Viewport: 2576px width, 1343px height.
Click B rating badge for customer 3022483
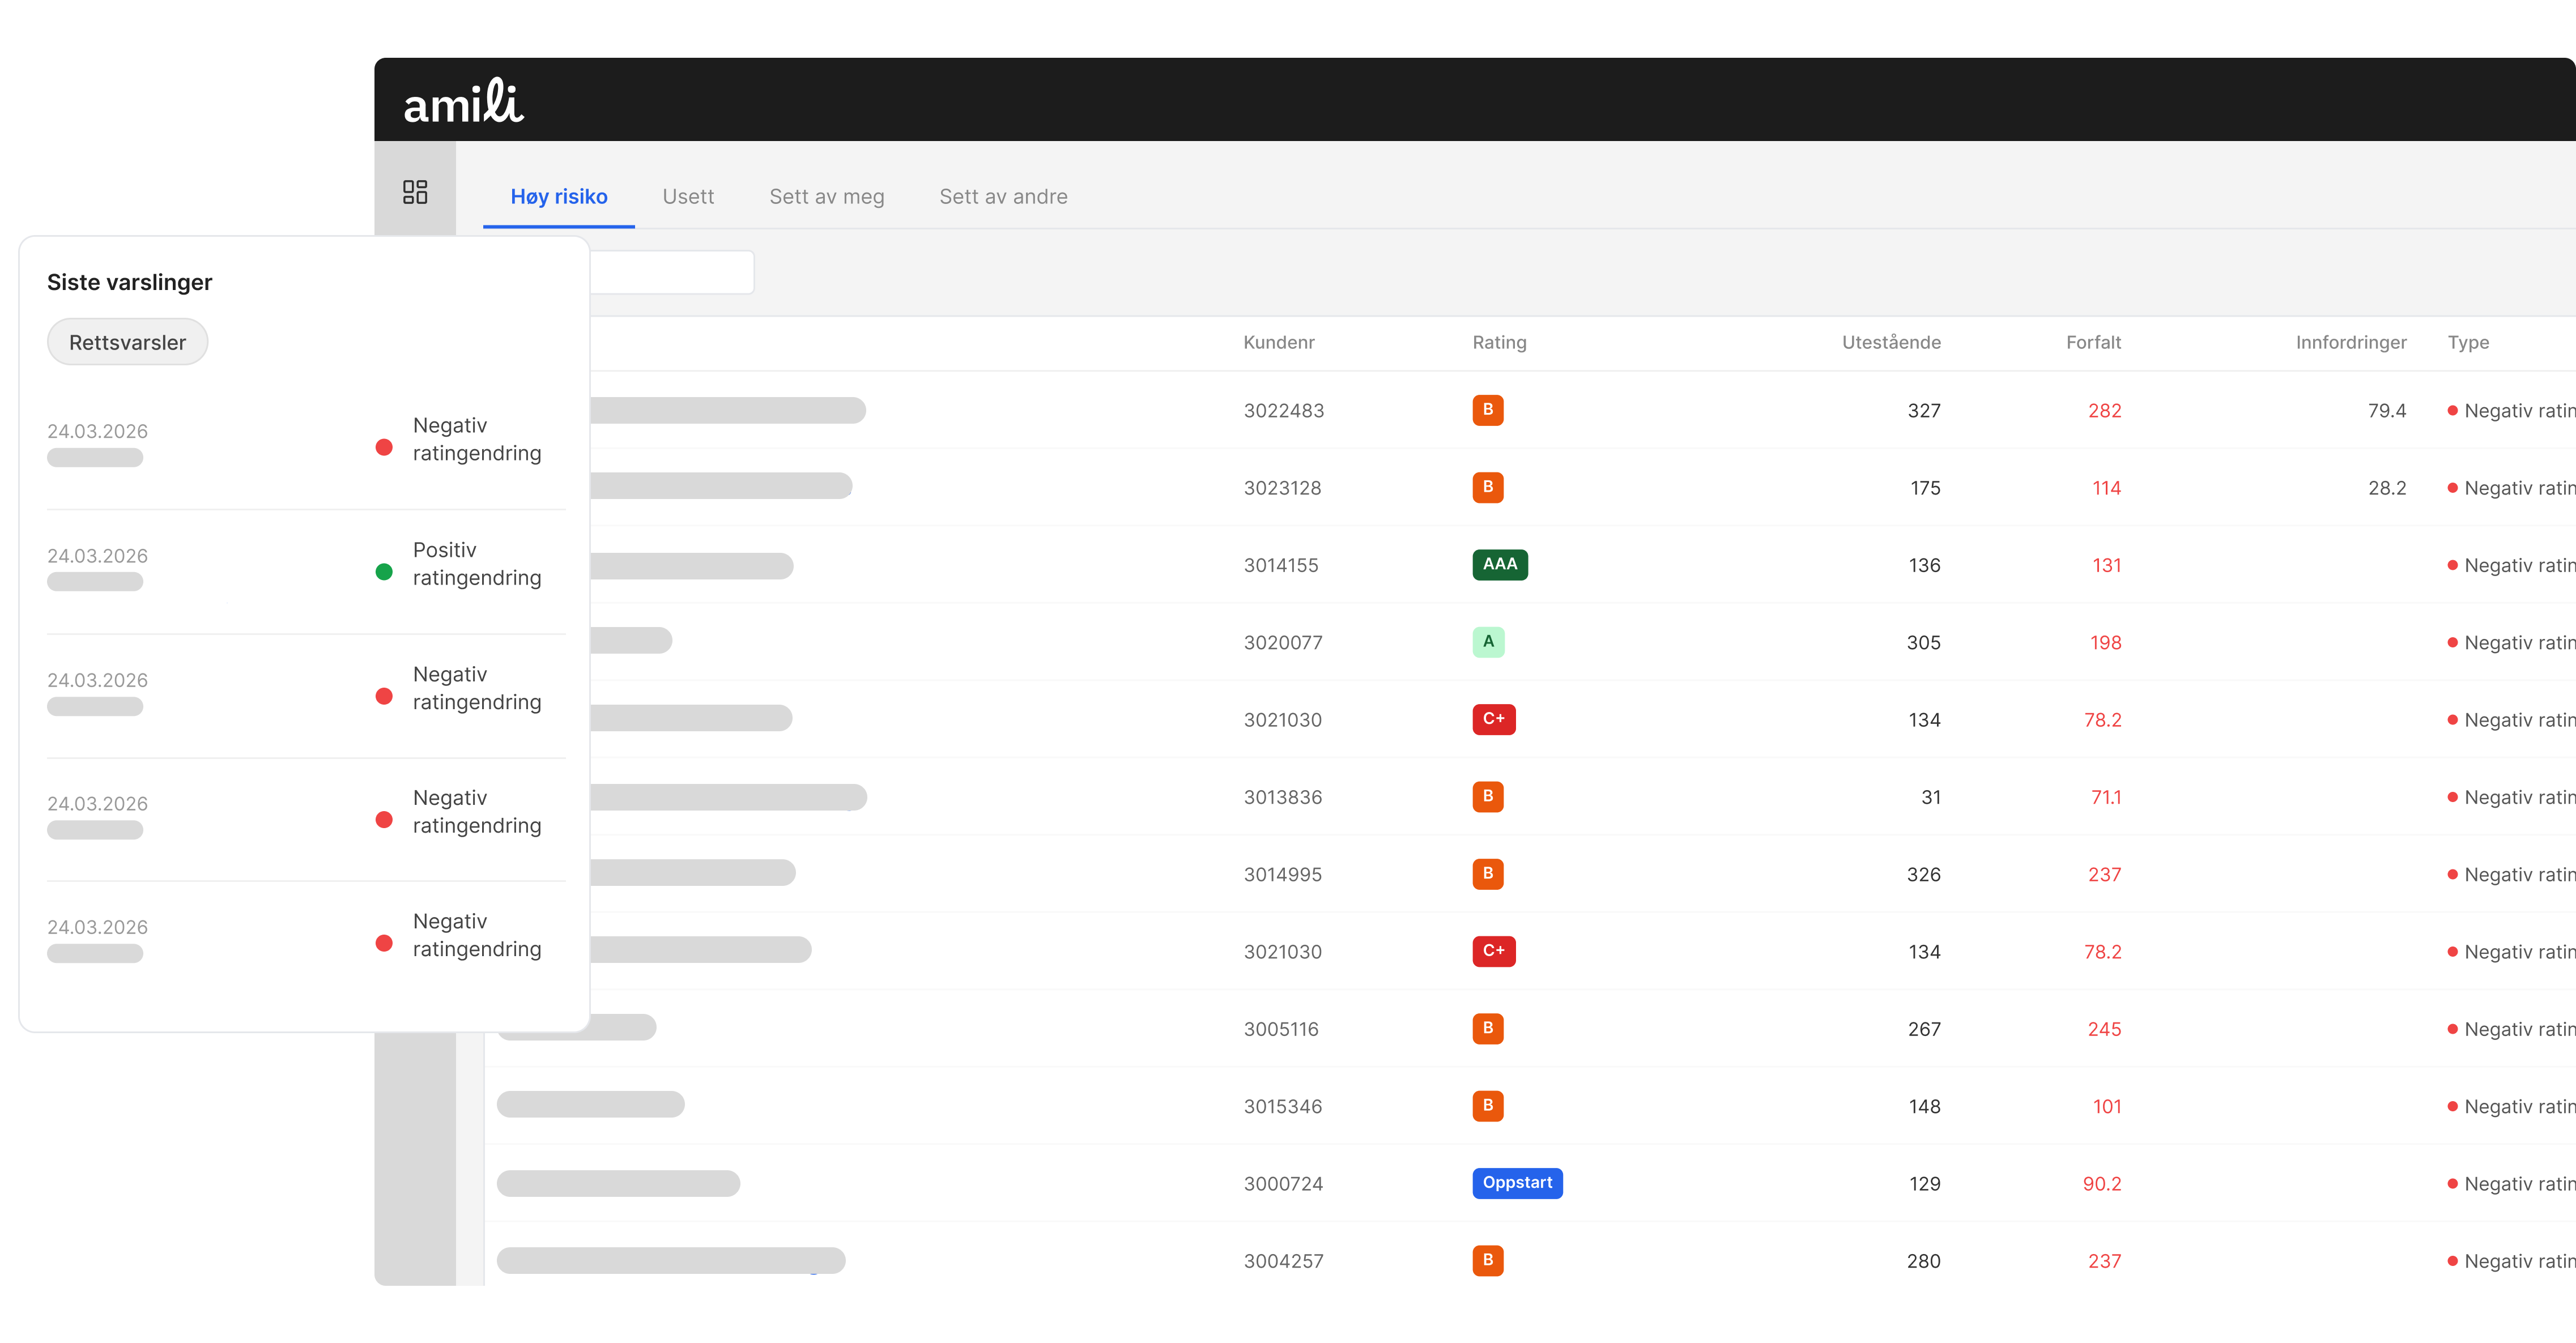click(x=1487, y=410)
